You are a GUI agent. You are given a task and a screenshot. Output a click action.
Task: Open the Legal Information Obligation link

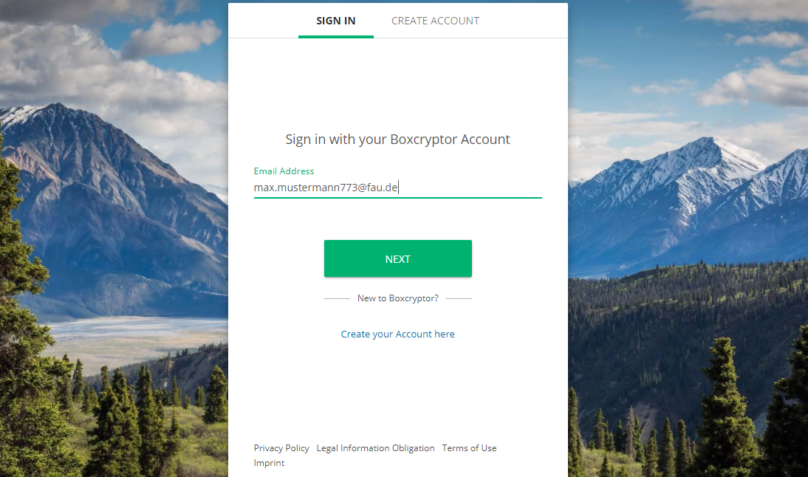(x=376, y=448)
